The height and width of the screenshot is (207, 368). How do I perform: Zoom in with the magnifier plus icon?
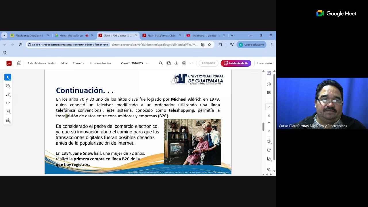tap(269, 170)
